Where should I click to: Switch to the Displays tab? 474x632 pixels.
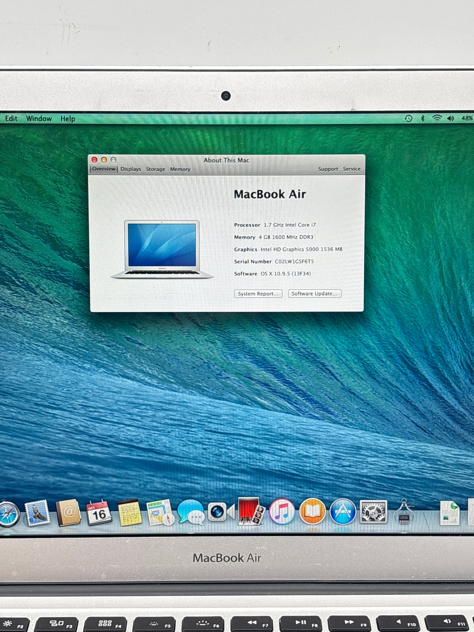[x=131, y=169]
